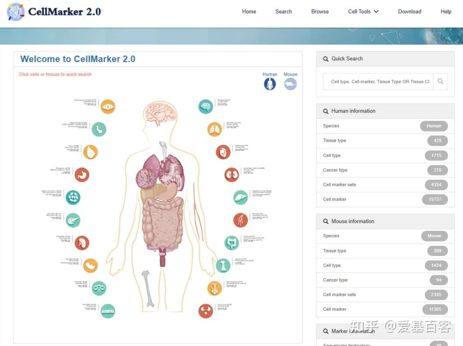Choose the teal uterus tissue icon
Image resolution: width=463 pixels, height=346 pixels.
pos(99,288)
